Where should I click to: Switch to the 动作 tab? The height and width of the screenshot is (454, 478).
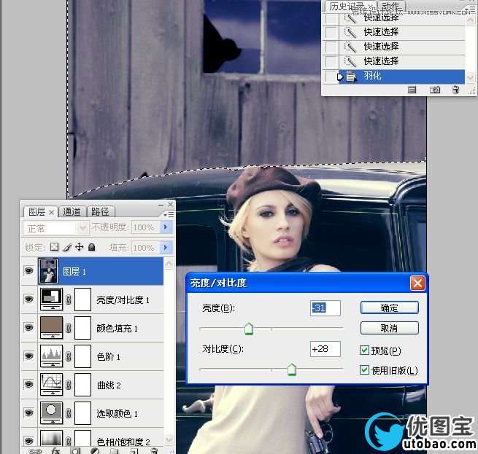[x=390, y=6]
